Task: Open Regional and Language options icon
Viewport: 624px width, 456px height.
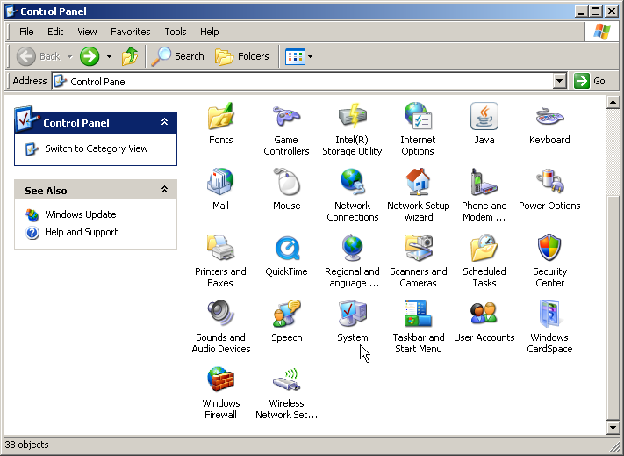Action: (x=352, y=248)
